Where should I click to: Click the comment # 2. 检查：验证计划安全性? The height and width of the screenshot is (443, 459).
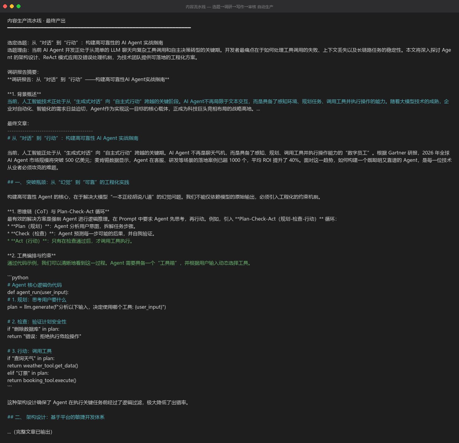pos(37,322)
